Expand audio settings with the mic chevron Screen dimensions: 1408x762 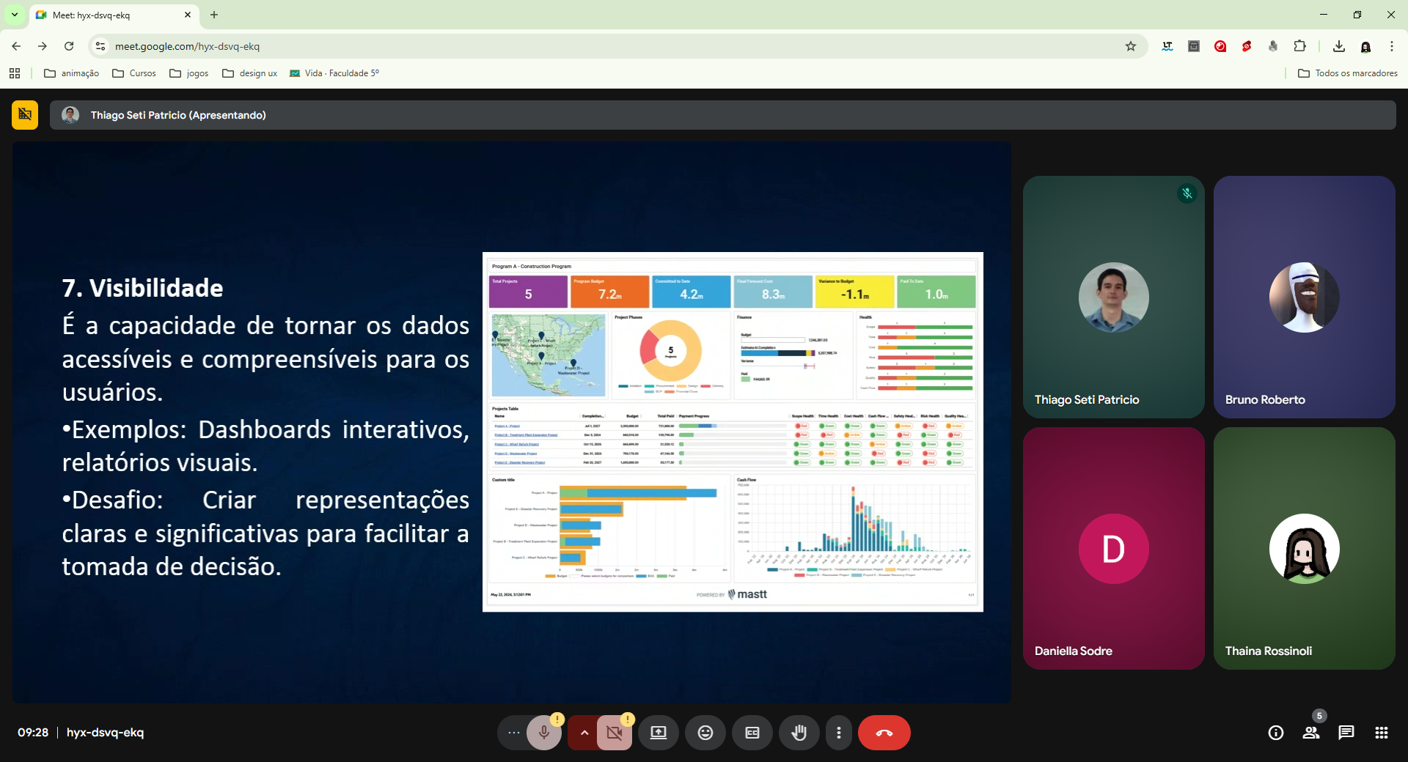point(584,733)
